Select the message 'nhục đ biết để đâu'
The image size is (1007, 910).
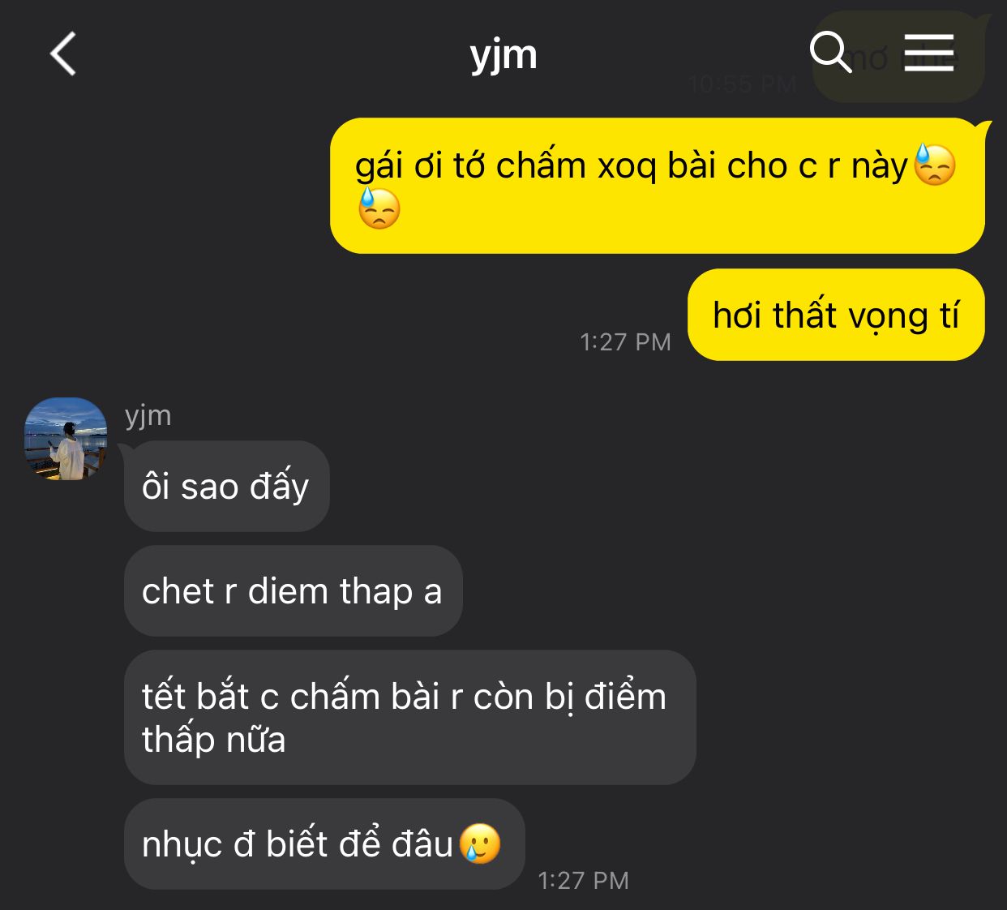tap(324, 843)
